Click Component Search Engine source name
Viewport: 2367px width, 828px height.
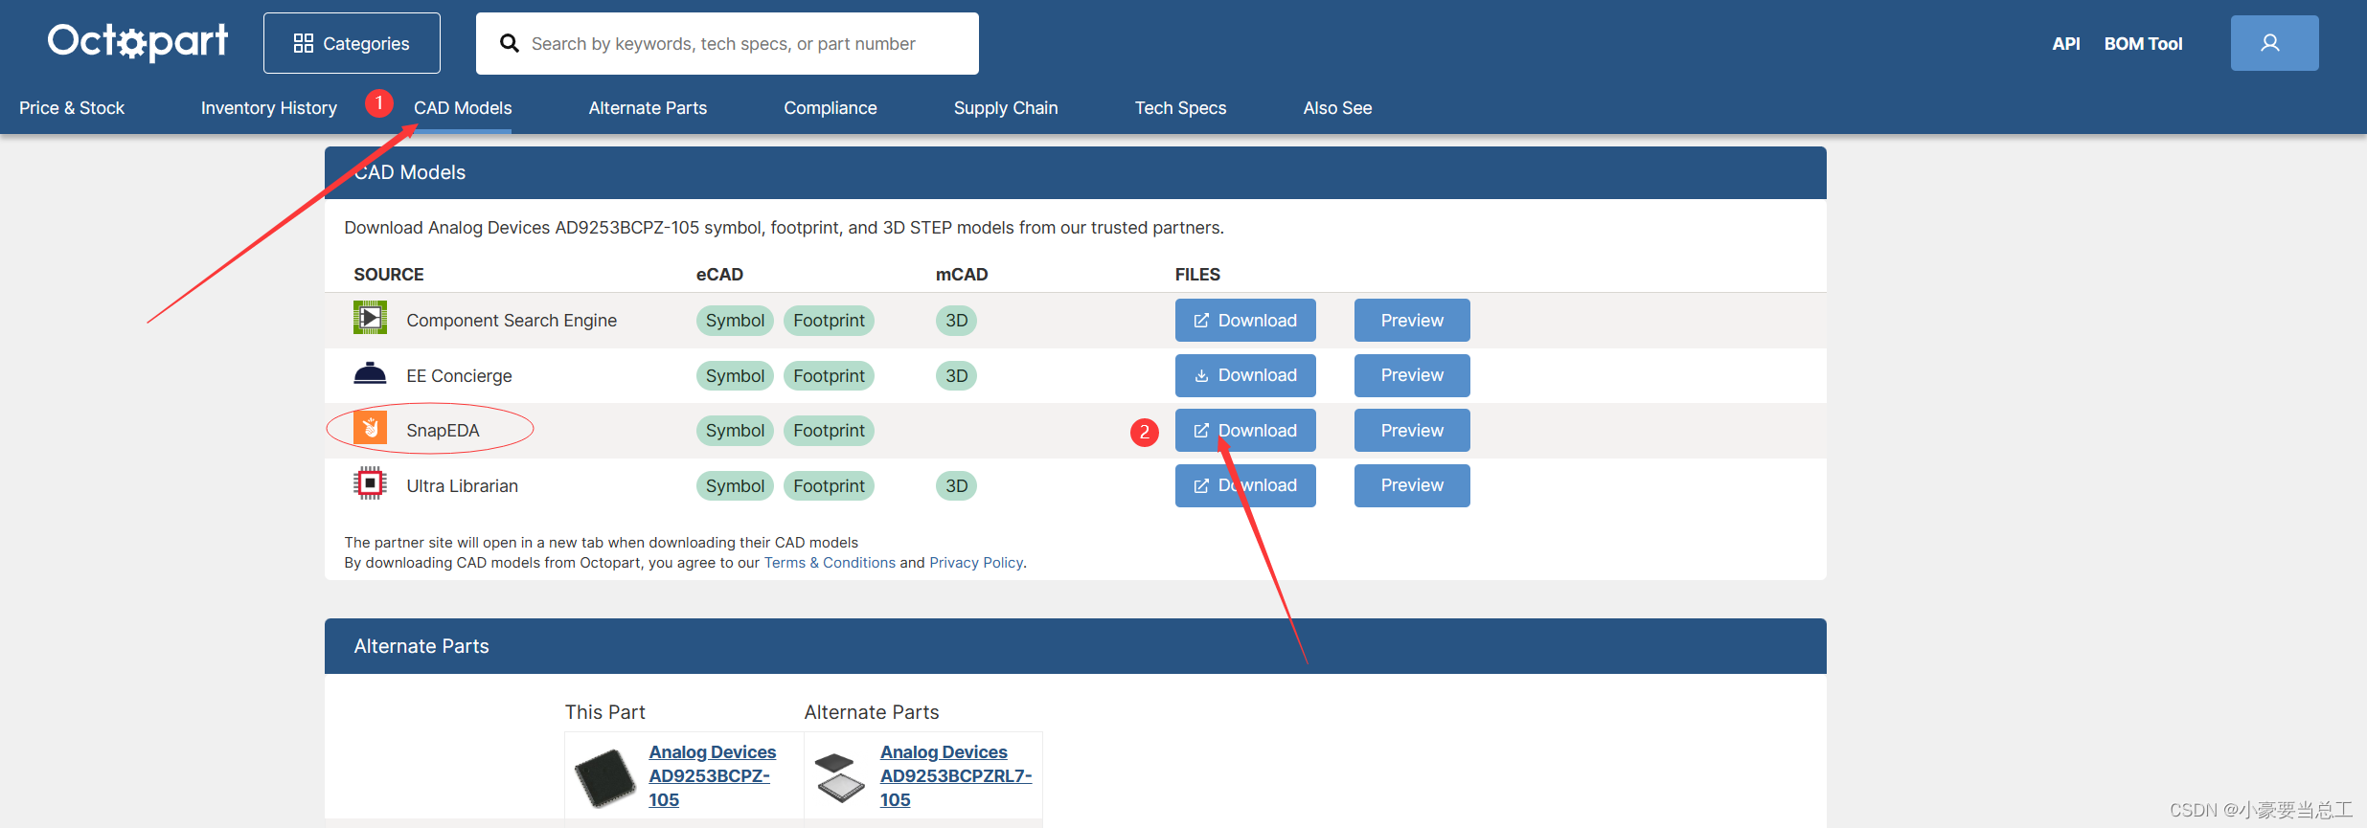[512, 321]
